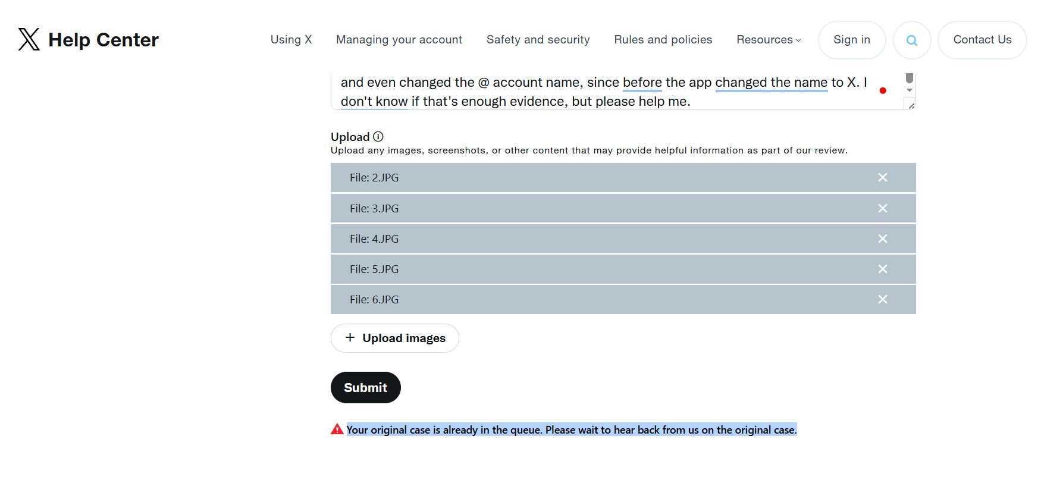This screenshot has height=480, width=1041.
Task: Click the textarea resize handle
Action: [911, 105]
